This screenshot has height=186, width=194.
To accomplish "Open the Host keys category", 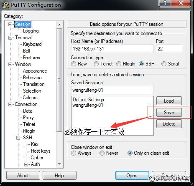I will [x=41, y=151].
